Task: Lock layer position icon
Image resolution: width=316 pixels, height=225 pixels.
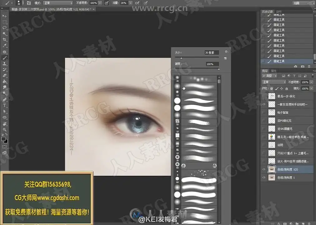Action: 282,88
